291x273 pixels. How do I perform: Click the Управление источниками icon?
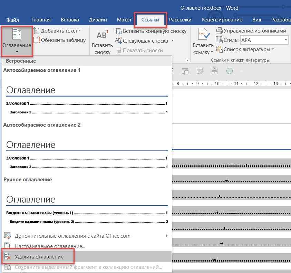point(219,30)
